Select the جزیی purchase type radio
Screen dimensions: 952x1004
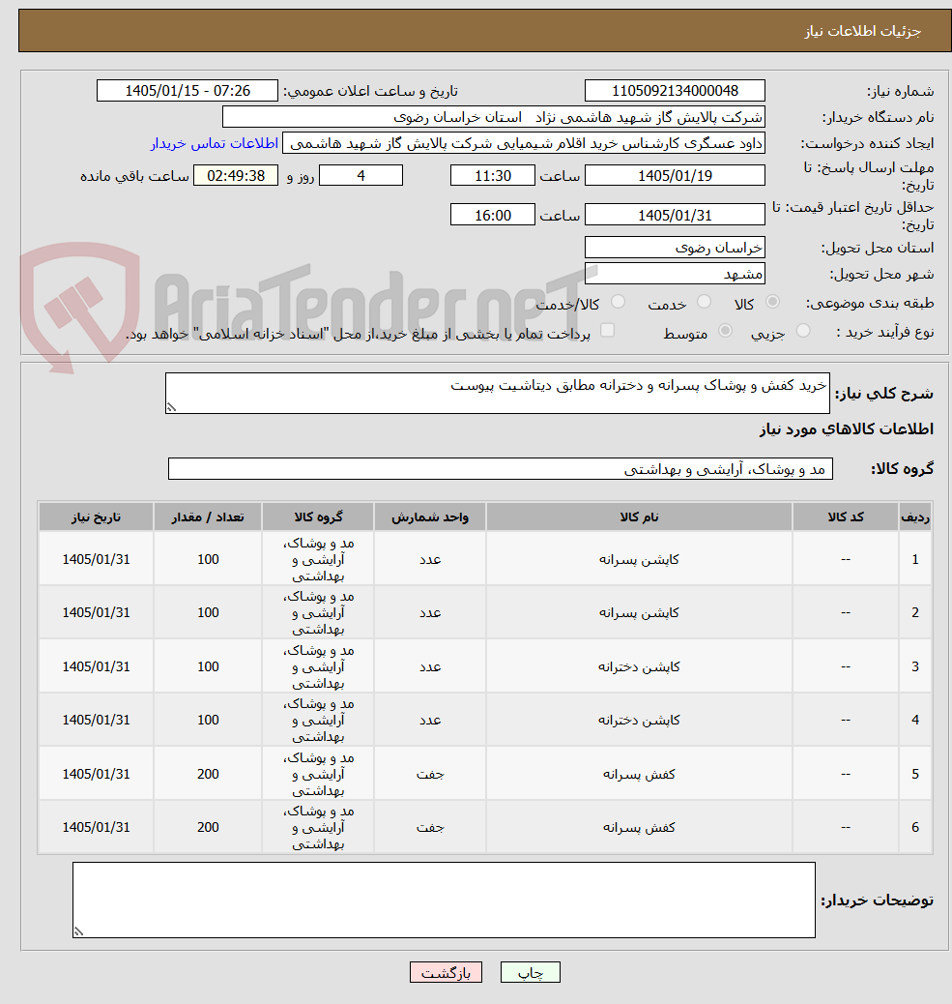pos(803,331)
